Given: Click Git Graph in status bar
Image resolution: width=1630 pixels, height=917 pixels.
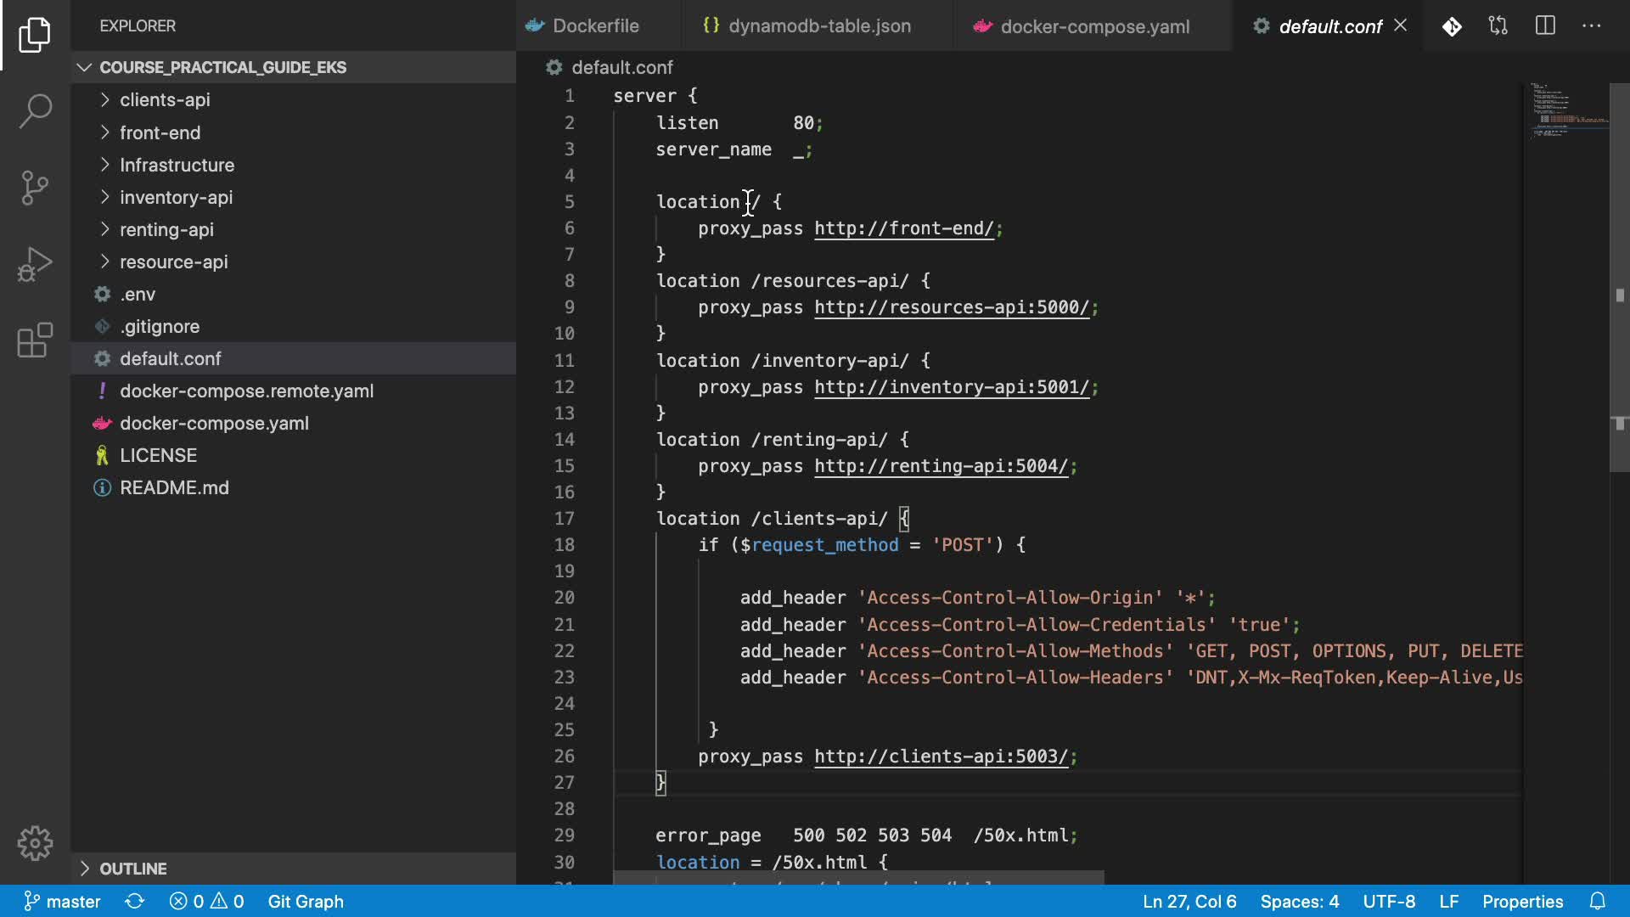Looking at the screenshot, I should tap(306, 901).
